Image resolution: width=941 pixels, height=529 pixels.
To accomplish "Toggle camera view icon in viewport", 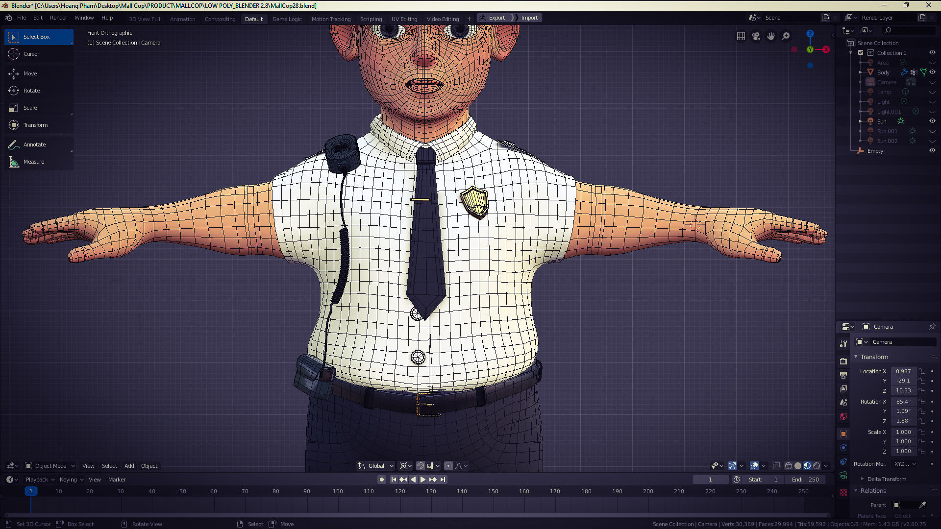I will pyautogui.click(x=756, y=36).
